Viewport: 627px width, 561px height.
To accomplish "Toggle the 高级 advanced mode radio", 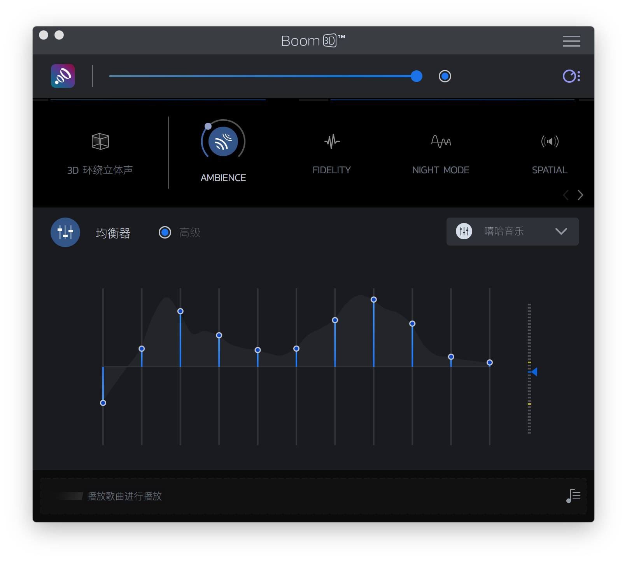I will [x=165, y=232].
